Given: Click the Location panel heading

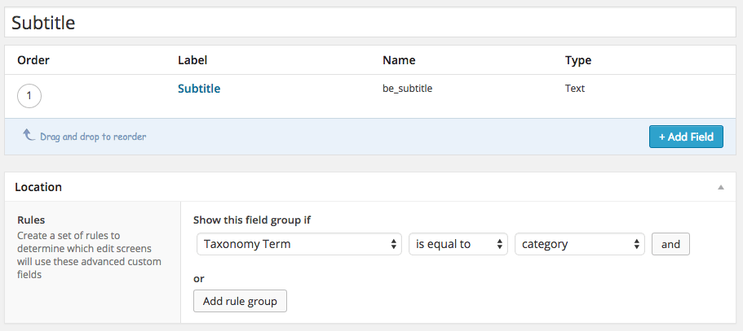Looking at the screenshot, I should (x=38, y=187).
